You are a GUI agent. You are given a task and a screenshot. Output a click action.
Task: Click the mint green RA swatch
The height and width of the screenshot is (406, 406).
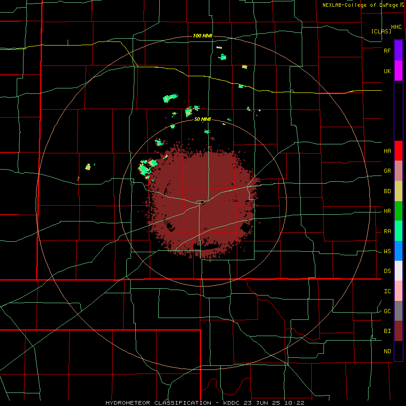398,231
